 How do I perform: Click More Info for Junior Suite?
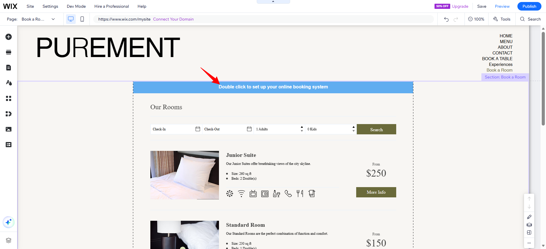pyautogui.click(x=376, y=192)
